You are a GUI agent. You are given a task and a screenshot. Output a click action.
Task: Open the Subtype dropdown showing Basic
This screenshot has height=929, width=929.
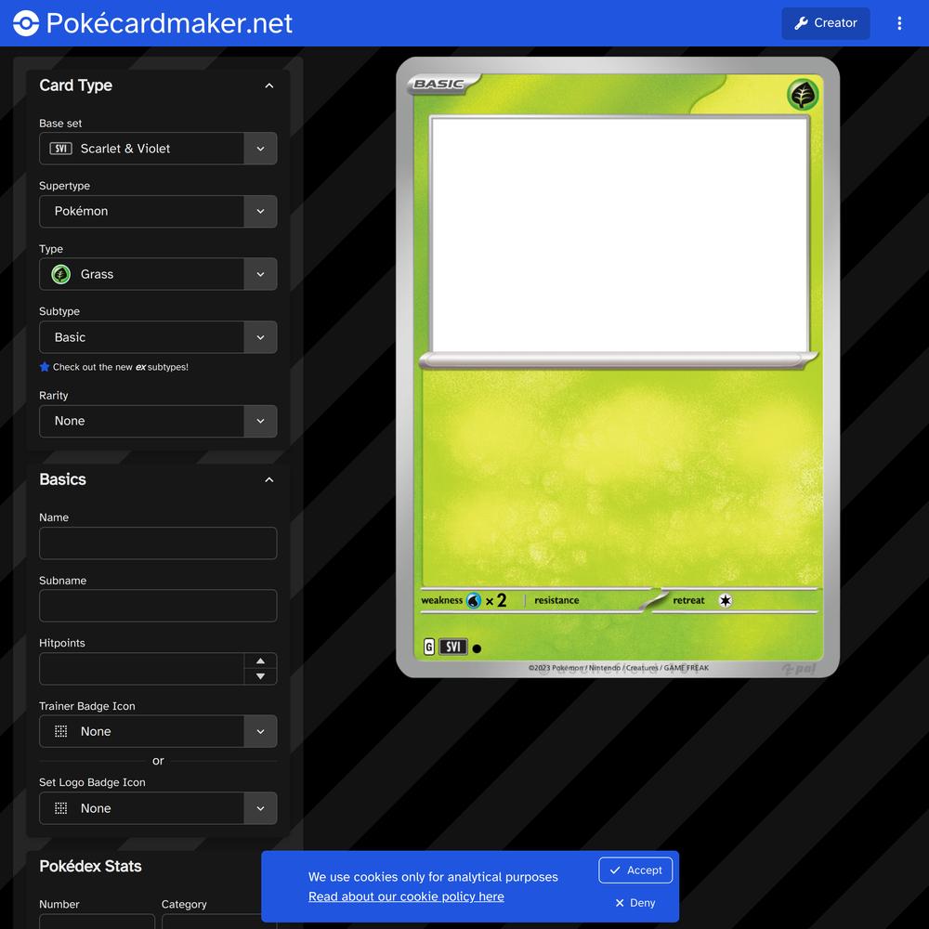point(158,337)
